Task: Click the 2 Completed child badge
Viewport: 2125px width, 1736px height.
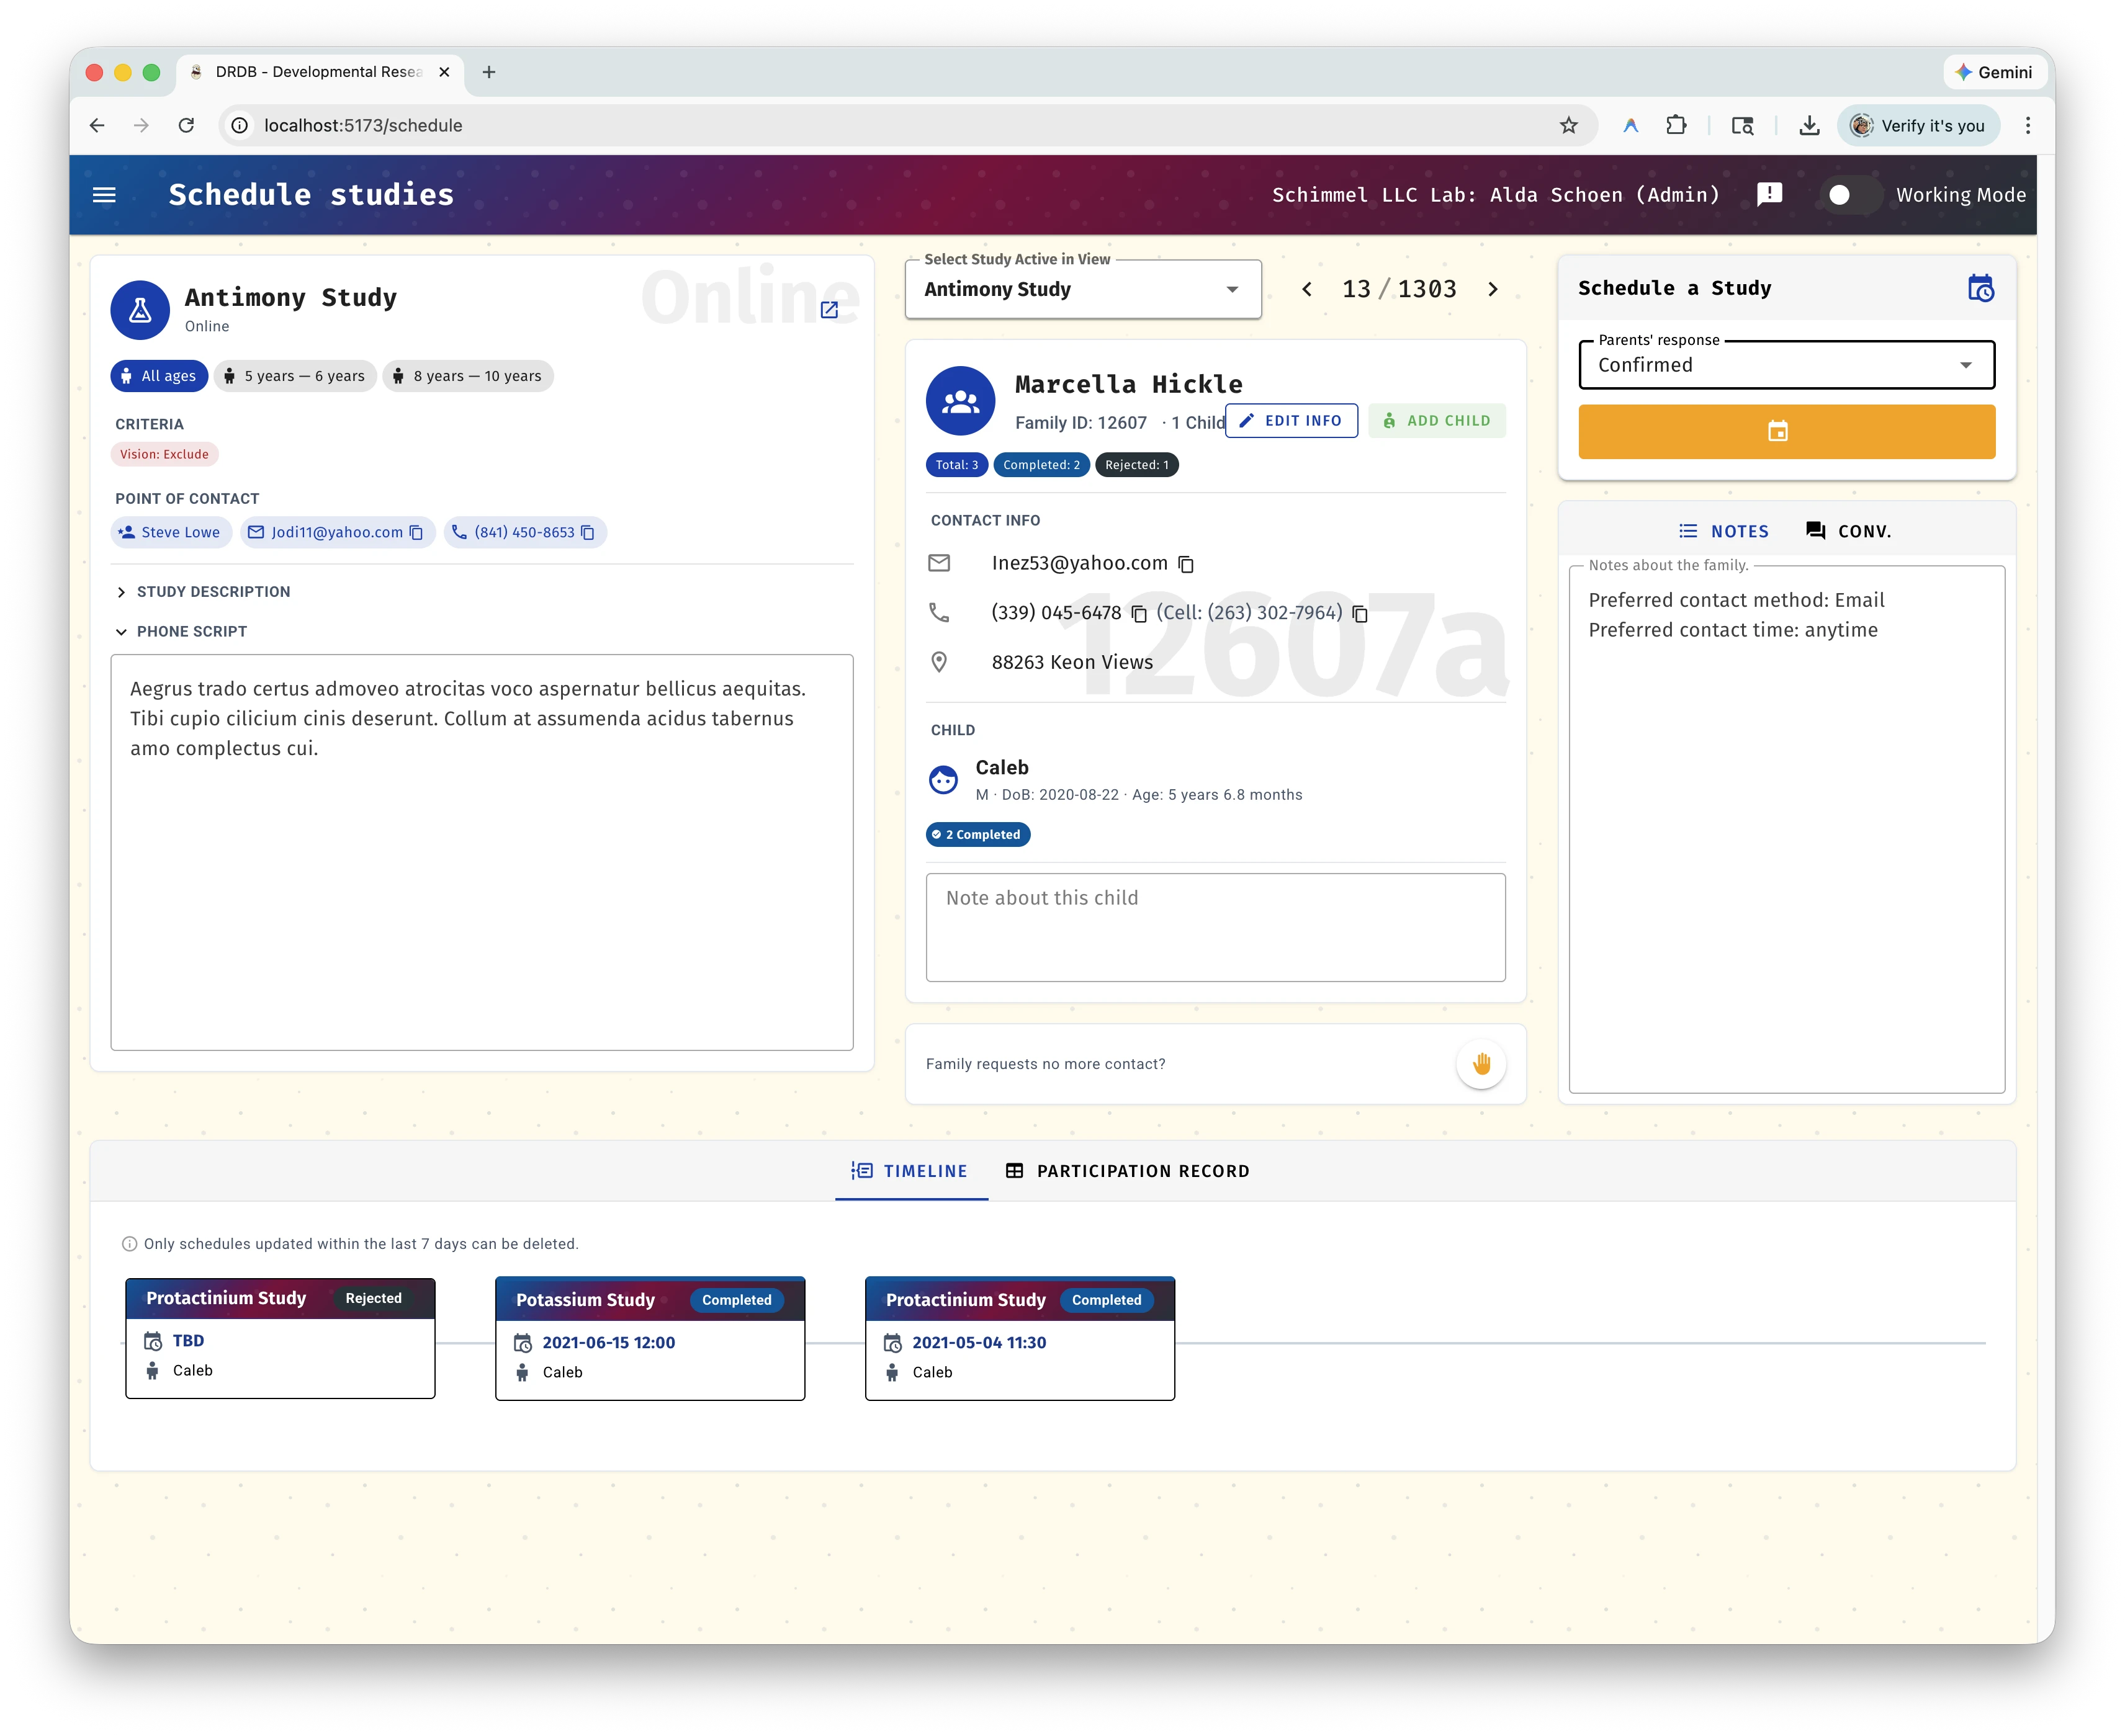Action: pyautogui.click(x=978, y=835)
